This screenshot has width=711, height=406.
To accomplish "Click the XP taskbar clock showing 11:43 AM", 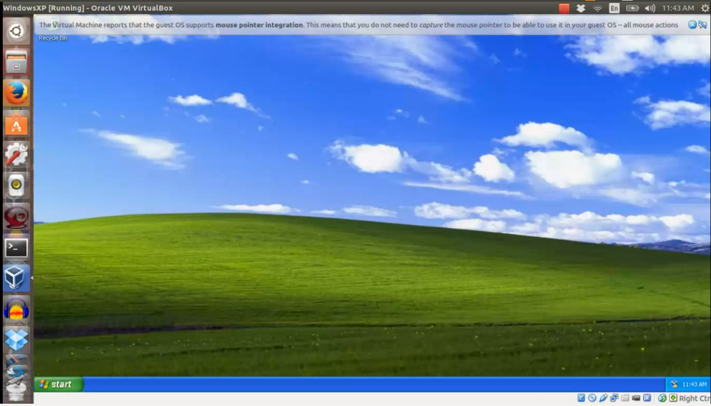I will [694, 385].
